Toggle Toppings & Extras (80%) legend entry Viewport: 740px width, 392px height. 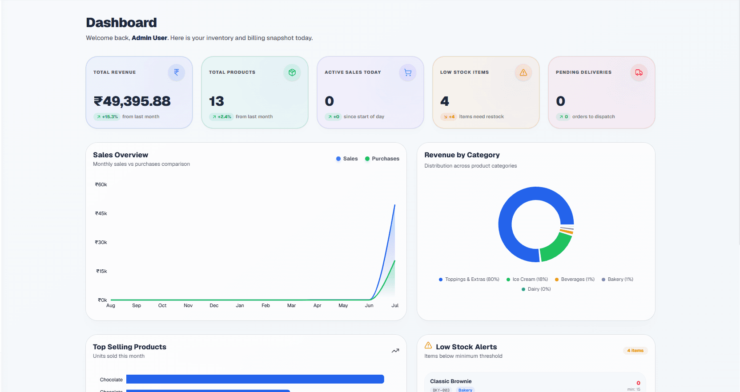coord(469,280)
